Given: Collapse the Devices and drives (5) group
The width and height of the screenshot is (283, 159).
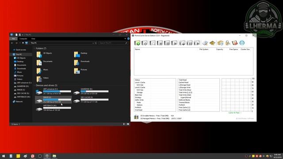Looking at the screenshot, I should 46,85.
